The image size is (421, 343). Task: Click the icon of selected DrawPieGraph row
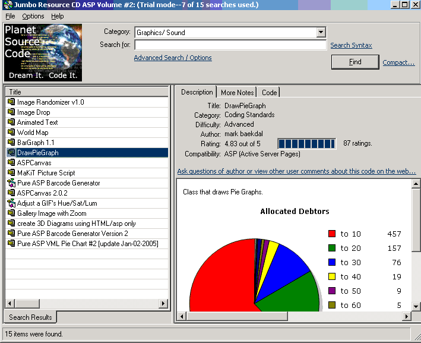[x=11, y=152]
